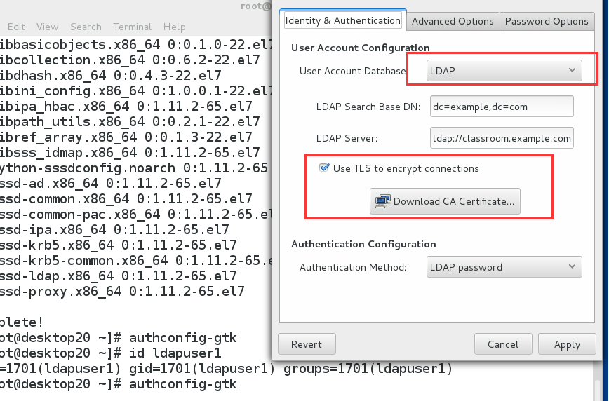Open the User Account Database LDAP dropdown
This screenshot has height=401, width=609.
tap(504, 71)
